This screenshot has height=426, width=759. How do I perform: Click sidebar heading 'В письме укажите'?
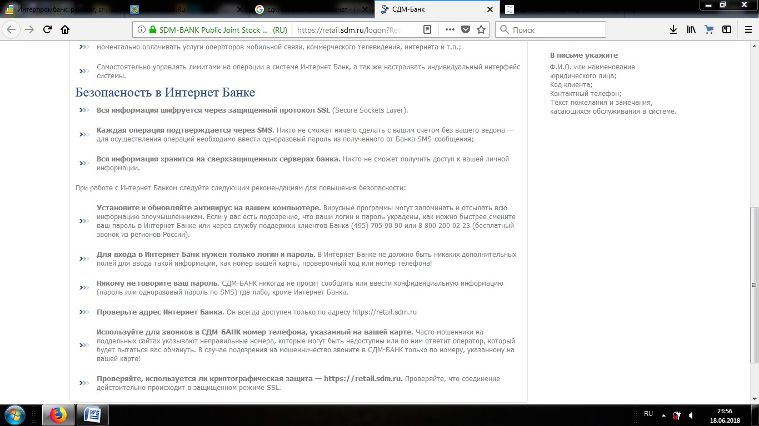click(584, 55)
